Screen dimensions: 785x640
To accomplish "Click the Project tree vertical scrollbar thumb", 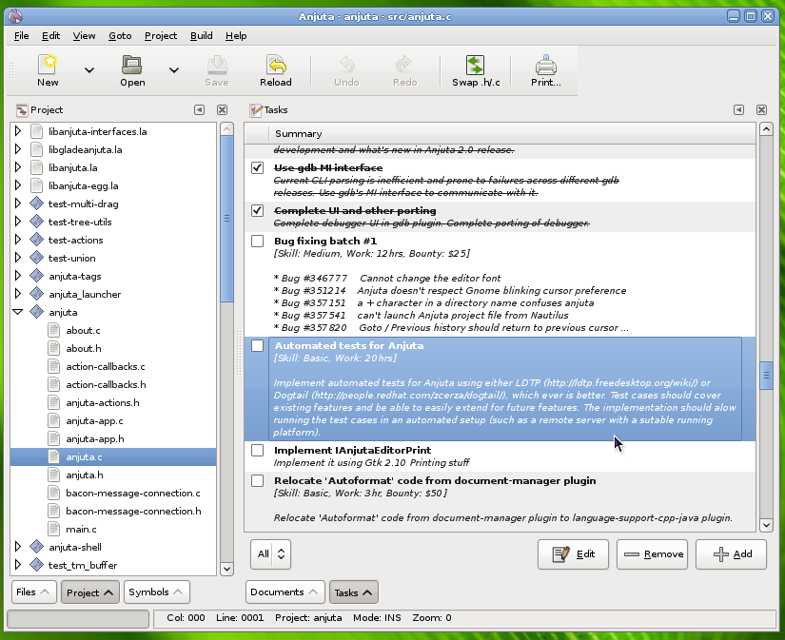I will (x=226, y=218).
